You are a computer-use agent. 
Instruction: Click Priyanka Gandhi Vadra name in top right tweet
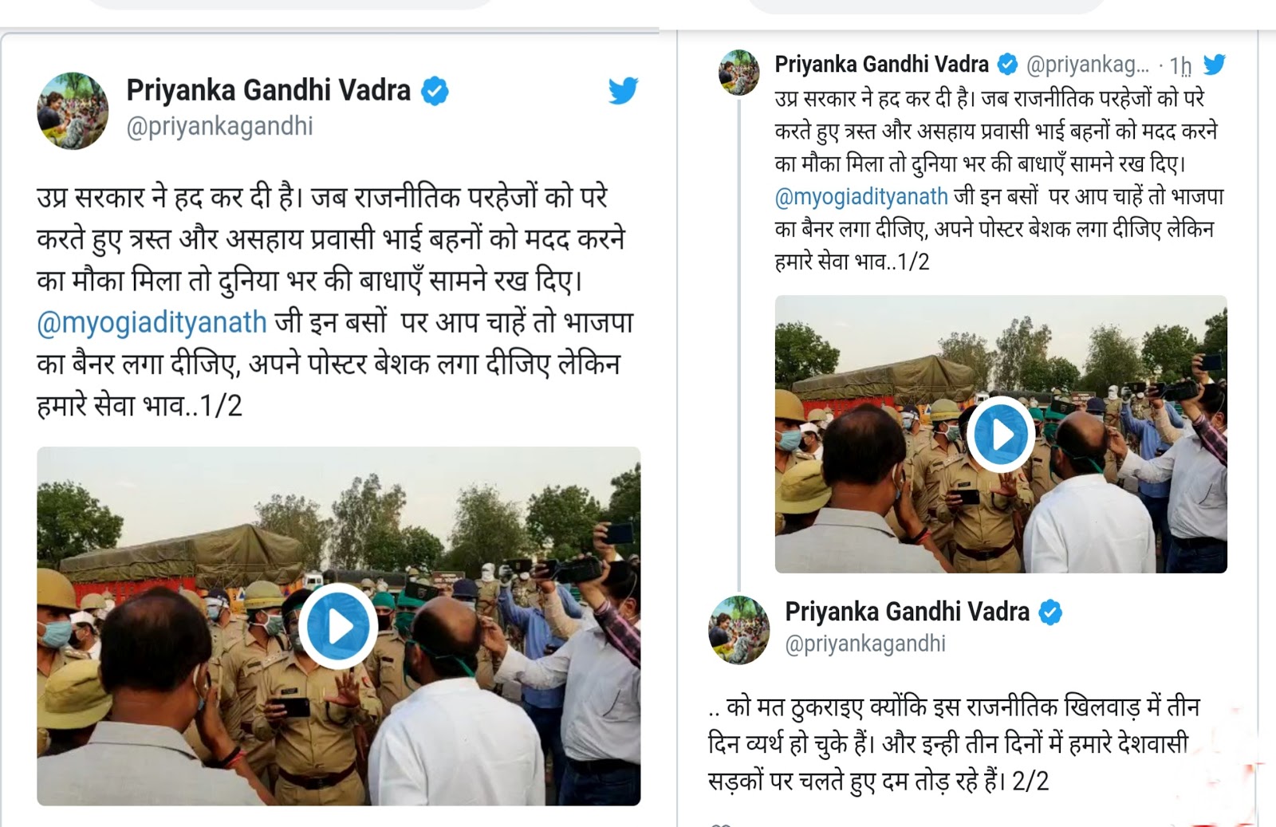(882, 64)
